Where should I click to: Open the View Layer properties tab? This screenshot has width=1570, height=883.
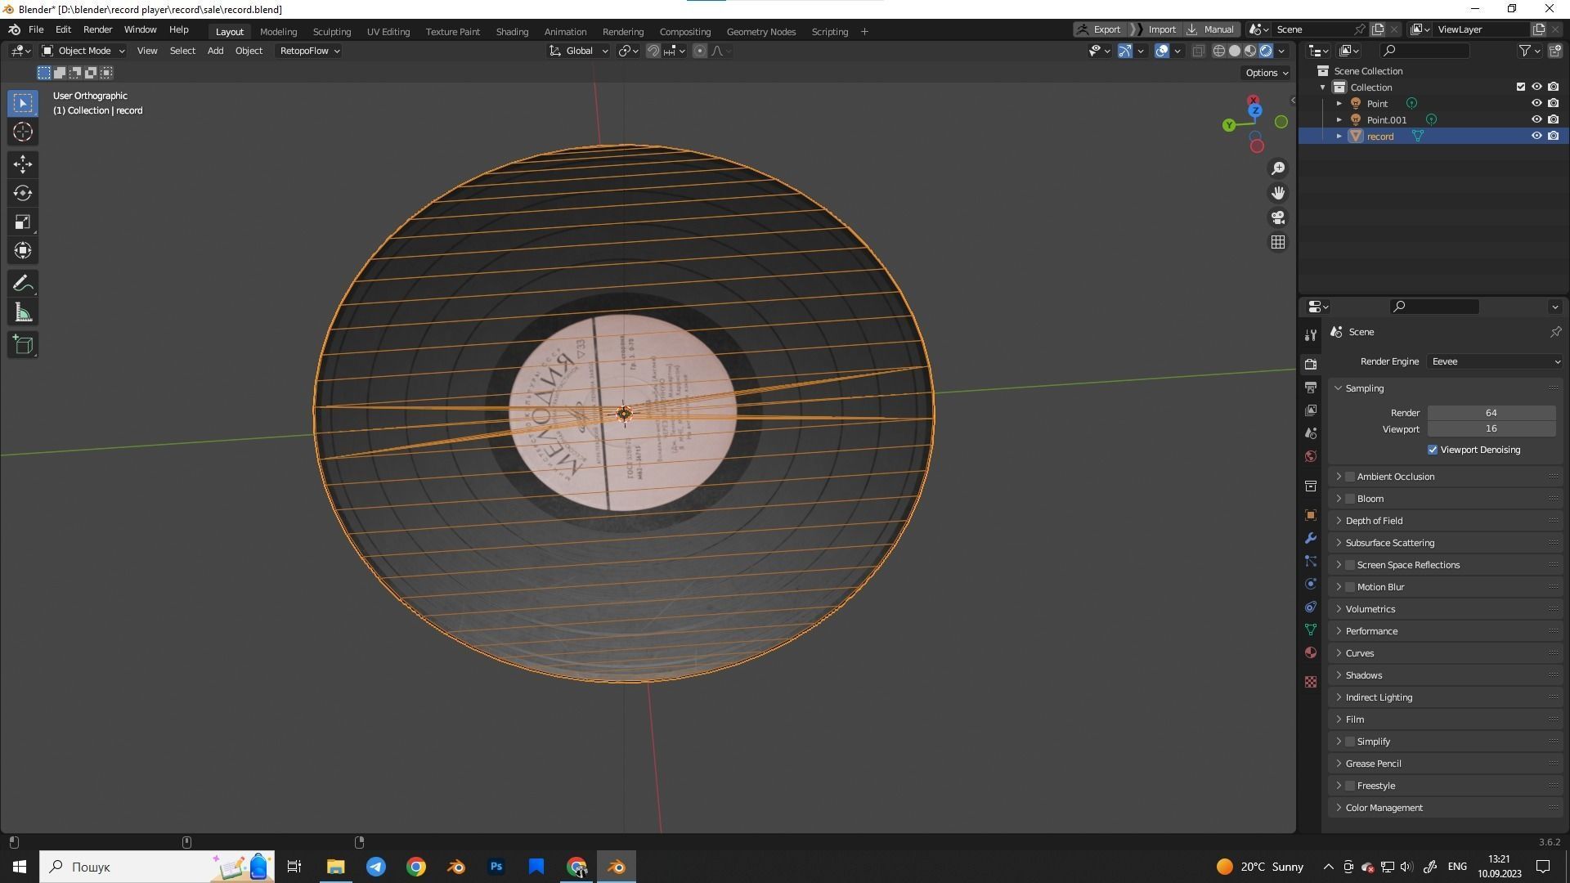pos(1311,410)
